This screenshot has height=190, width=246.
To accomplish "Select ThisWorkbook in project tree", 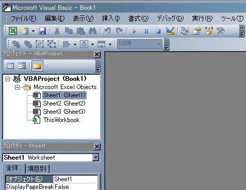I will click(61, 120).
